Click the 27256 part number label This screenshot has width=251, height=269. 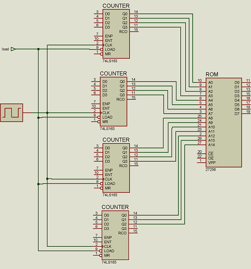coord(210,170)
